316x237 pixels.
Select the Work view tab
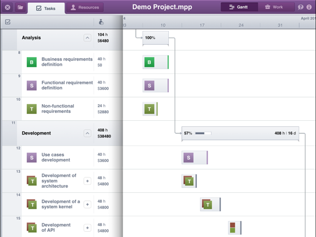[276, 7]
